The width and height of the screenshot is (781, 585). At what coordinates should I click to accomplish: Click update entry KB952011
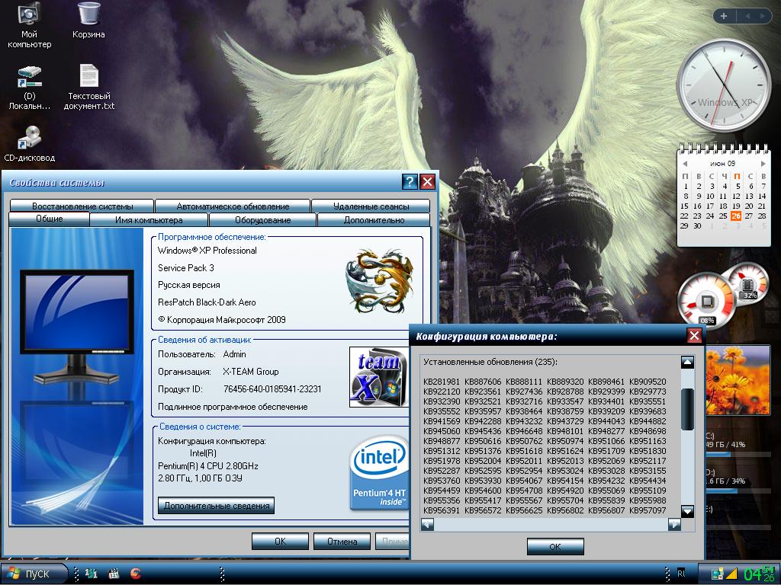[524, 461]
